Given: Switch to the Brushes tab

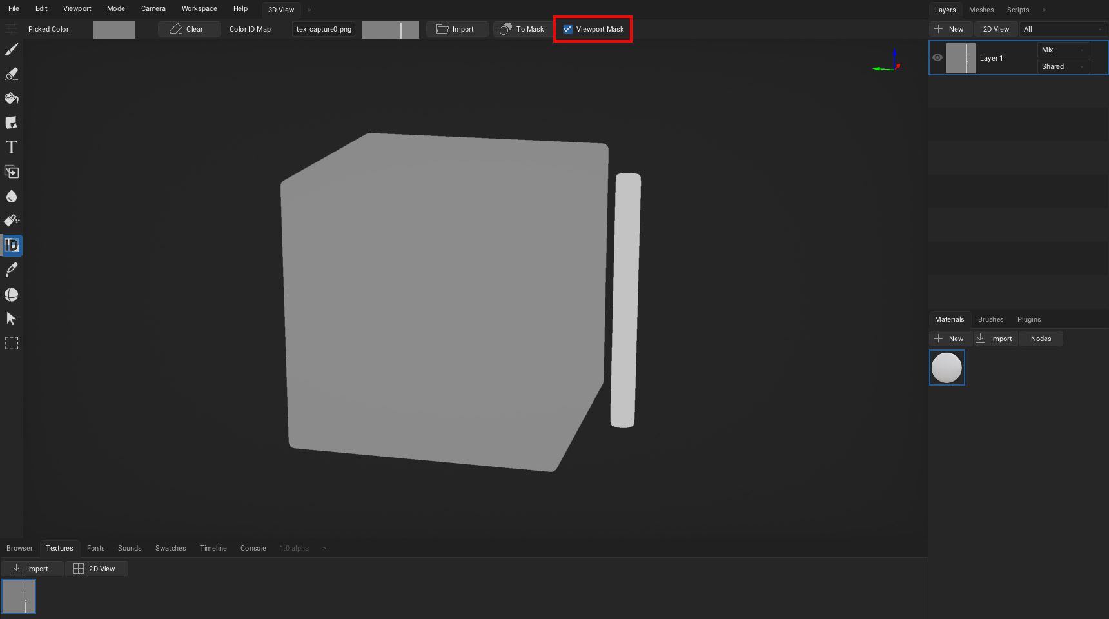Looking at the screenshot, I should pos(991,319).
